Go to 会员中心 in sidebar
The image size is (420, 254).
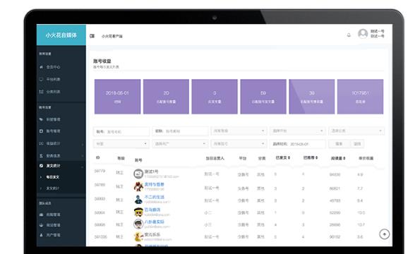pyautogui.click(x=54, y=67)
